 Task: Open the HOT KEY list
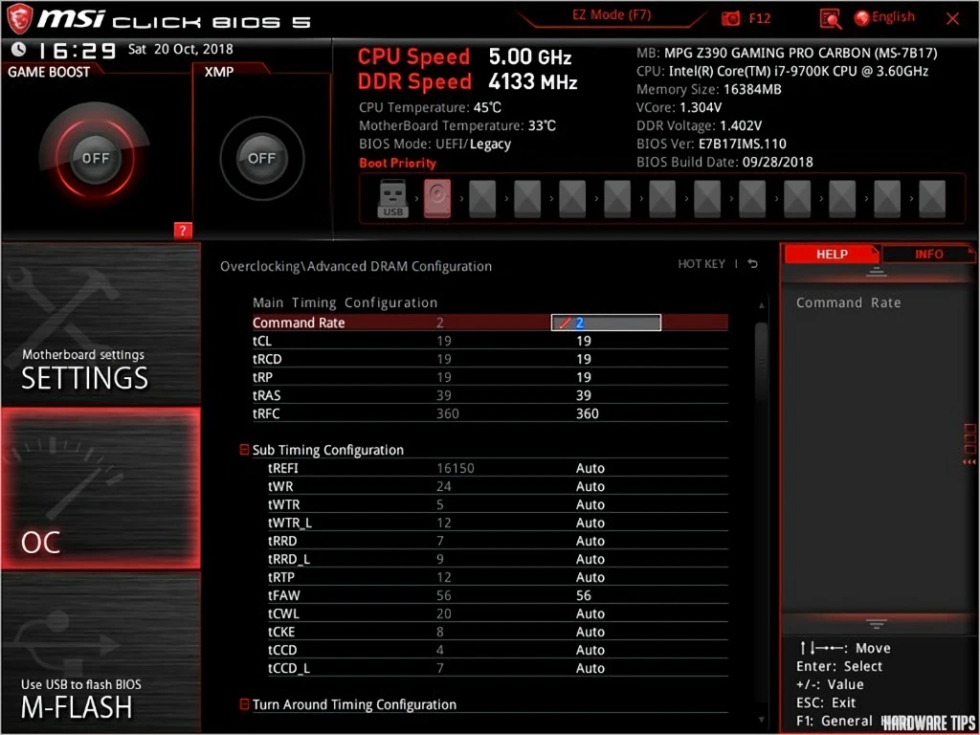pyautogui.click(x=702, y=264)
